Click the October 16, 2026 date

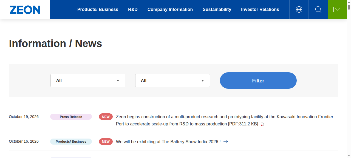(x=24, y=141)
